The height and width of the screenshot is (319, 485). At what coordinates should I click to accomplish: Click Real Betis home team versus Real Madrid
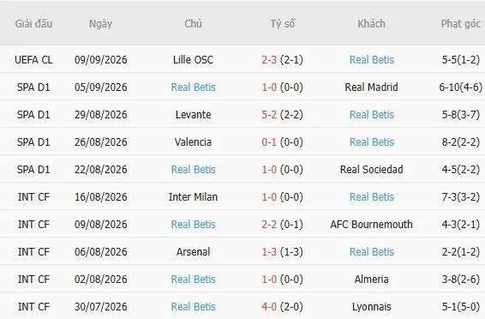[x=194, y=87]
